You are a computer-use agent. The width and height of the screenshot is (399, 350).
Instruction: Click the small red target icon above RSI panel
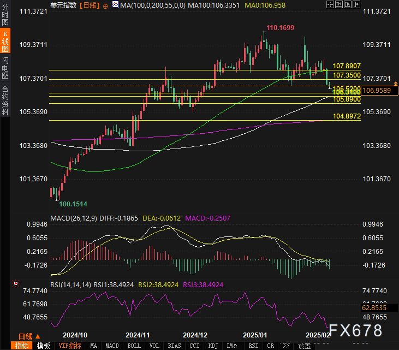(15, 284)
